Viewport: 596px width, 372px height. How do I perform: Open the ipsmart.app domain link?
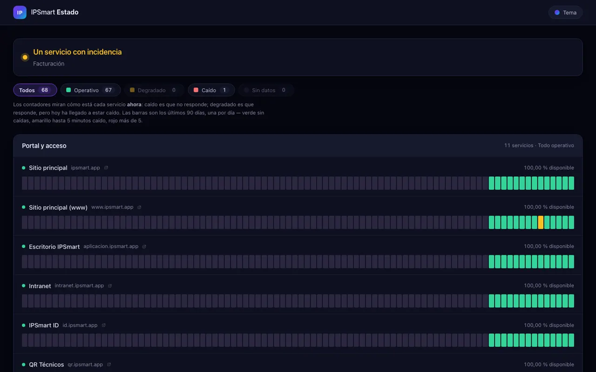[x=86, y=168]
